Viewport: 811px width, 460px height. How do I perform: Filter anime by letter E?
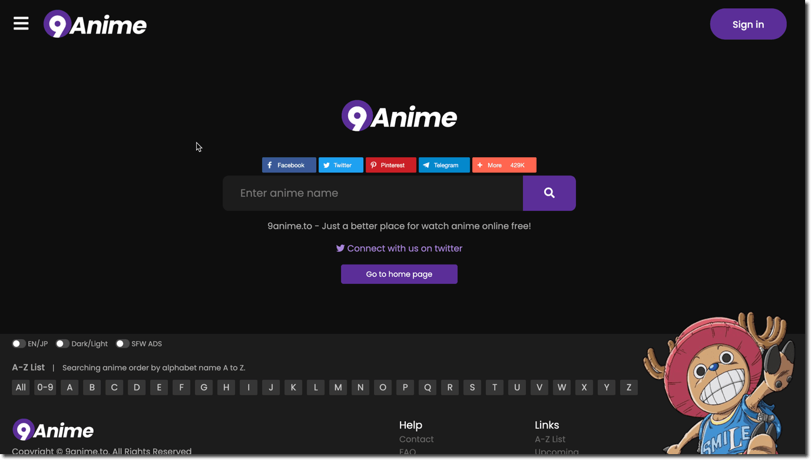click(x=159, y=388)
